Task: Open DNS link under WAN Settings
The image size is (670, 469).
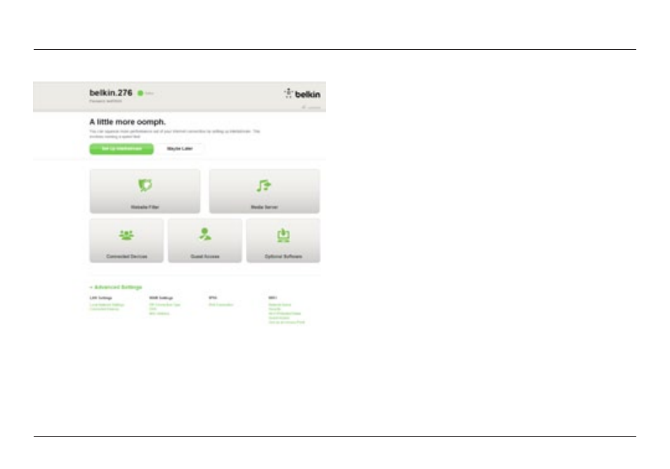Action: pyautogui.click(x=152, y=309)
